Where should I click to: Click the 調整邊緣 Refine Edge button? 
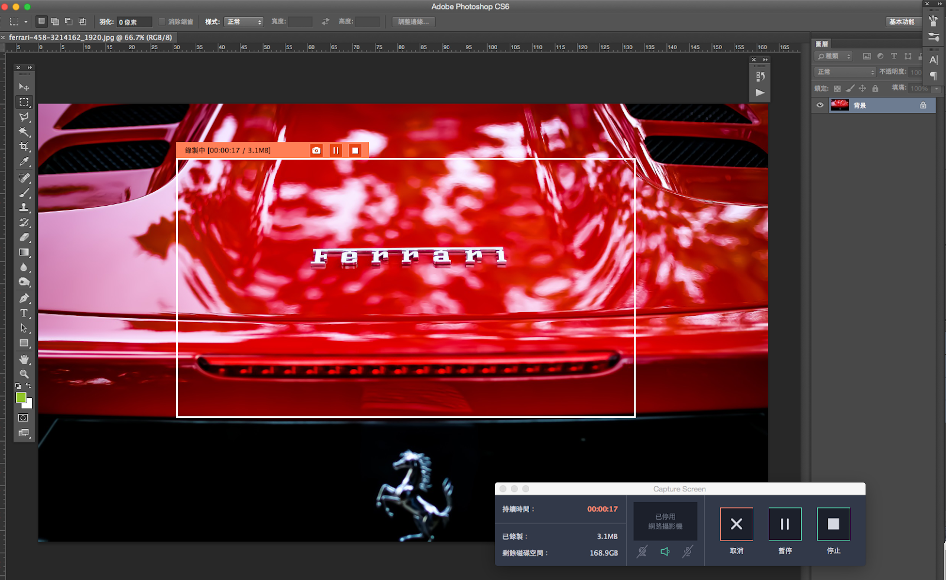[414, 22]
